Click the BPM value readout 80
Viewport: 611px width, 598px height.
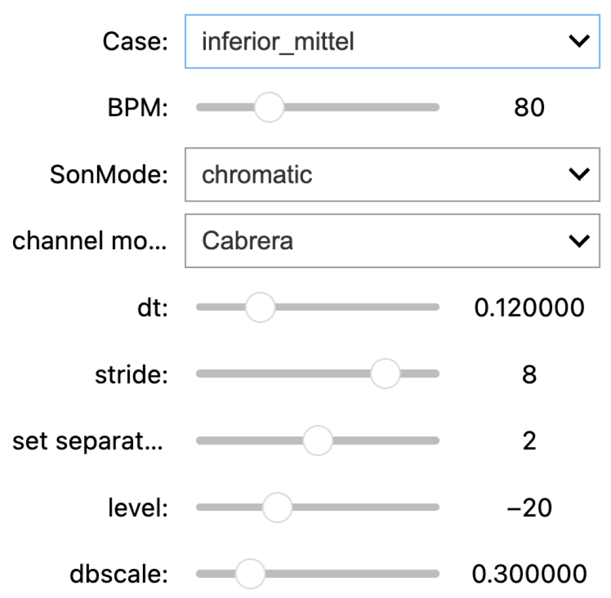coord(529,107)
